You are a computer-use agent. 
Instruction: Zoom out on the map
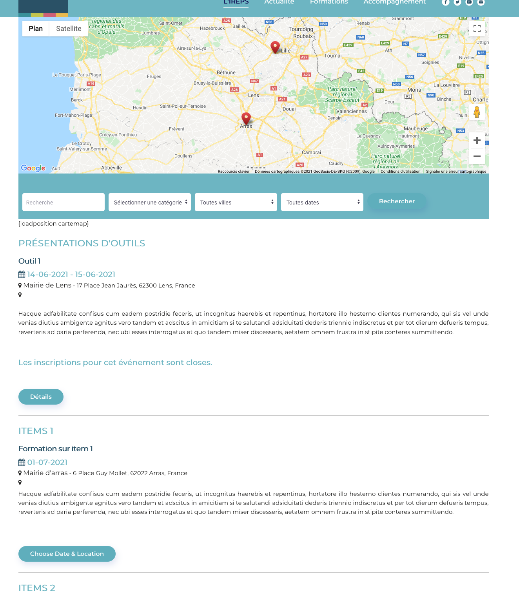coord(477,156)
